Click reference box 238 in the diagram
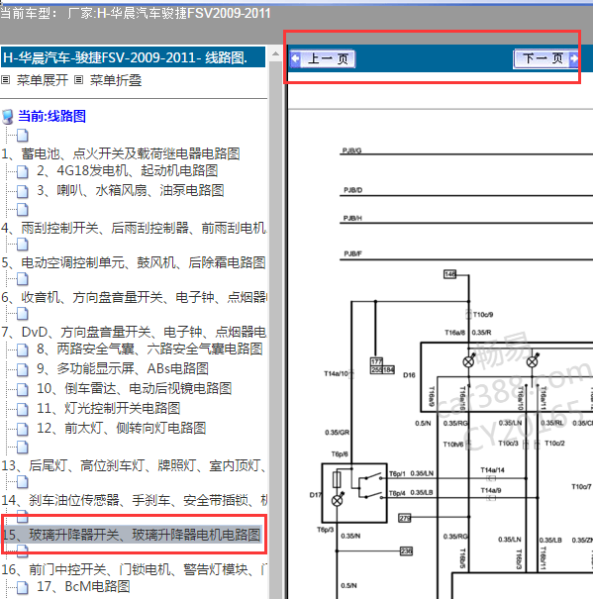593x599 pixels. click(406, 550)
